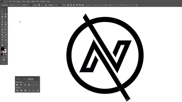The height and width of the screenshot is (102, 182).
Task: Switch to the Transform panel tab
Action: point(19,79)
